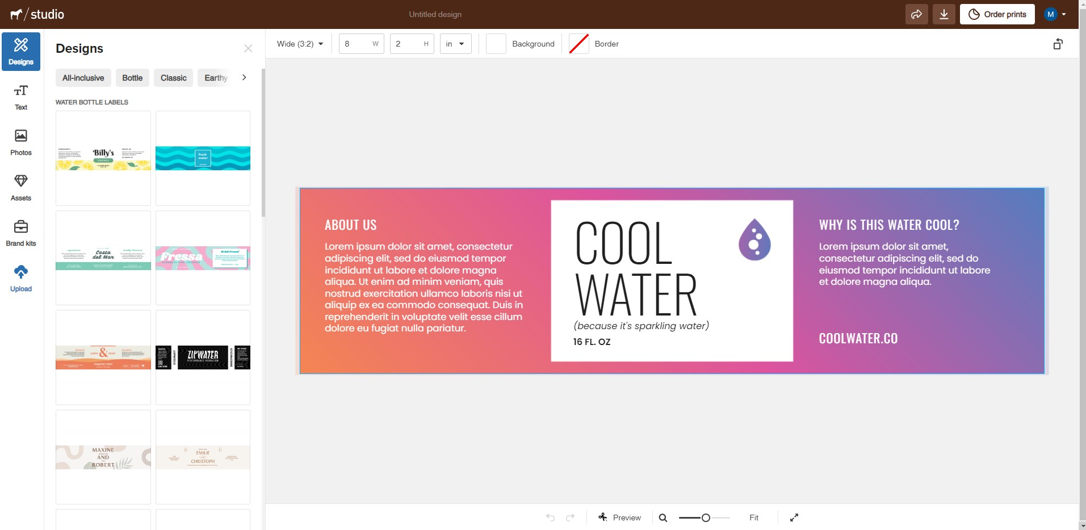
Task: Open the measurement unit dropdown
Action: point(455,44)
